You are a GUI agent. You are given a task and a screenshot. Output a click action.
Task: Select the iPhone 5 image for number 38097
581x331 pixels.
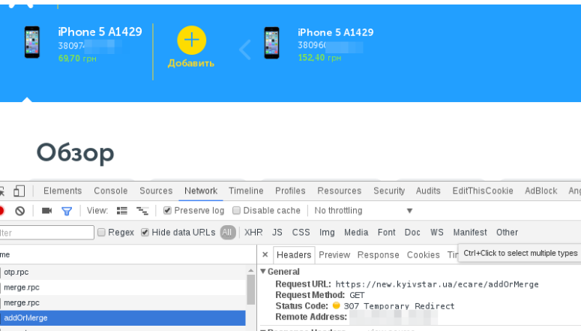pyautogui.click(x=32, y=42)
